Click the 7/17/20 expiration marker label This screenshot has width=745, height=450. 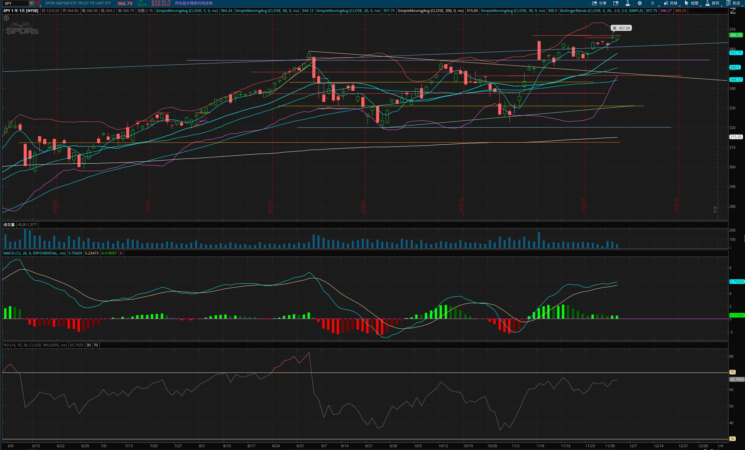coord(148,207)
